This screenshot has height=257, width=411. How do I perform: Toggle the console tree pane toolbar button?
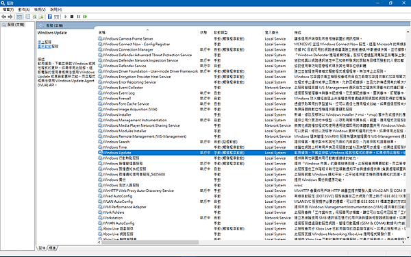(19, 16)
